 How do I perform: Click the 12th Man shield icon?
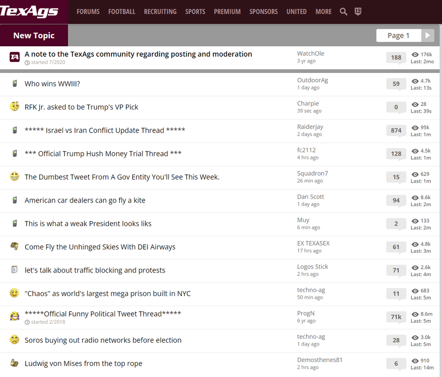coord(358,12)
